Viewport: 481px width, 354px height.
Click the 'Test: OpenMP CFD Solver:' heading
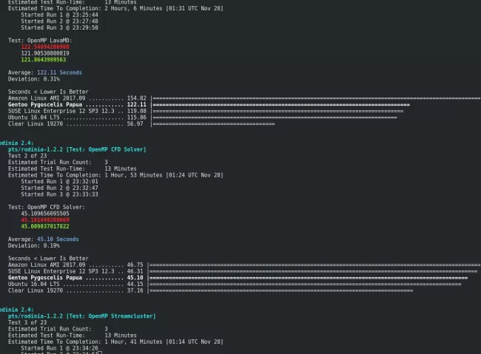pyautogui.click(x=47, y=207)
